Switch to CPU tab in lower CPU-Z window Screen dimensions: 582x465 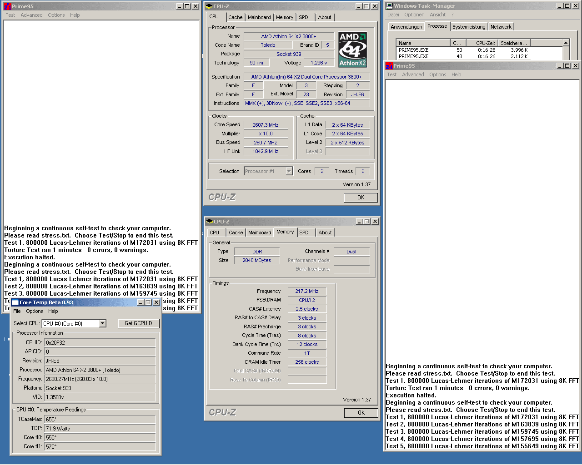215,232
